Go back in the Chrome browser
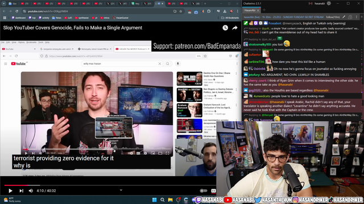Screen dimensions: 364x204 tap(4, 11)
